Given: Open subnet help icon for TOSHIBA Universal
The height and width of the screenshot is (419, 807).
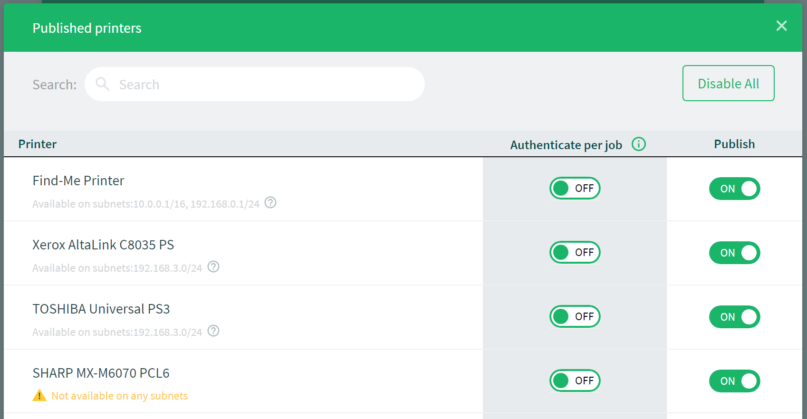Looking at the screenshot, I should pos(213,331).
